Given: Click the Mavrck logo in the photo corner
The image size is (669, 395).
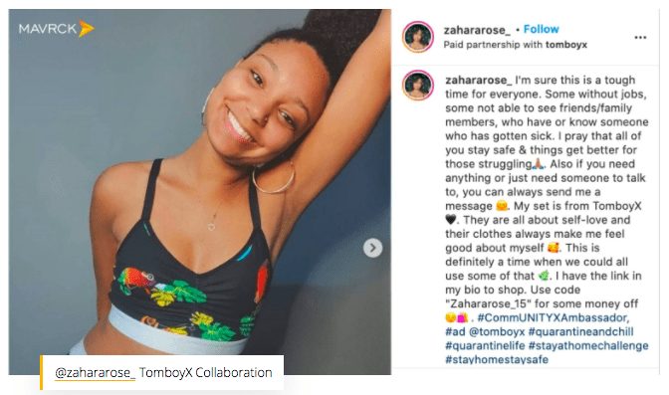Looking at the screenshot, I should [56, 29].
